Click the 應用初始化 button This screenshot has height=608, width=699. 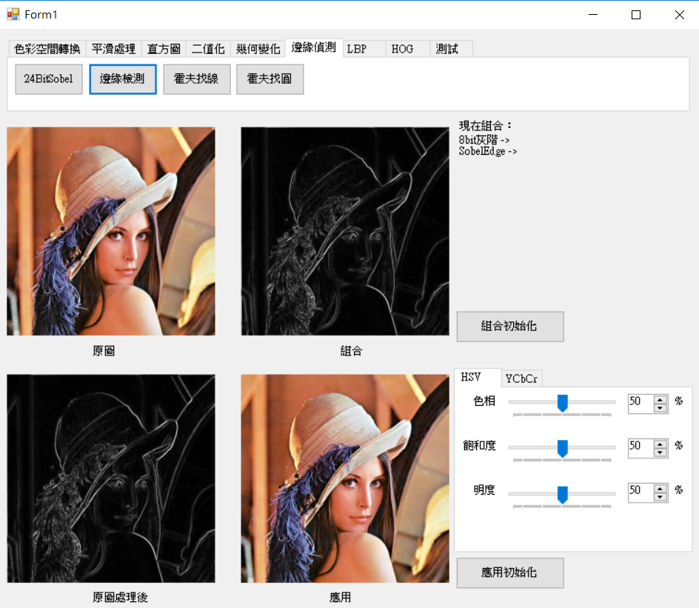tap(510, 572)
